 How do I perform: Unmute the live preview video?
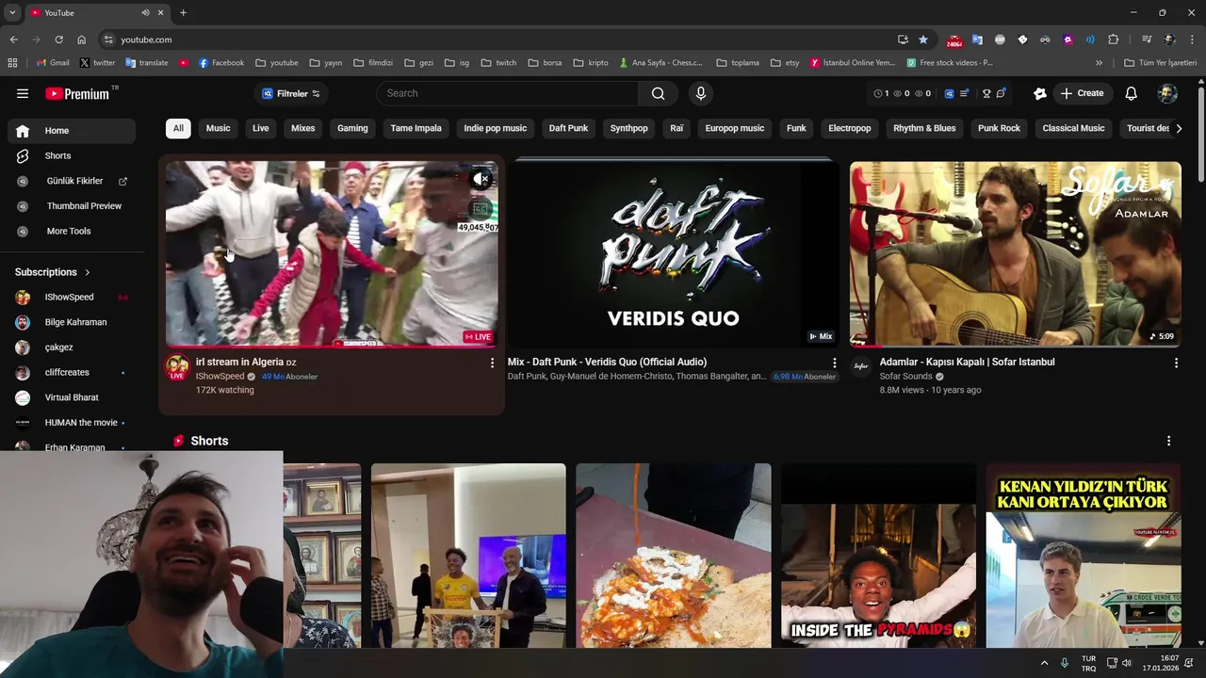[481, 179]
